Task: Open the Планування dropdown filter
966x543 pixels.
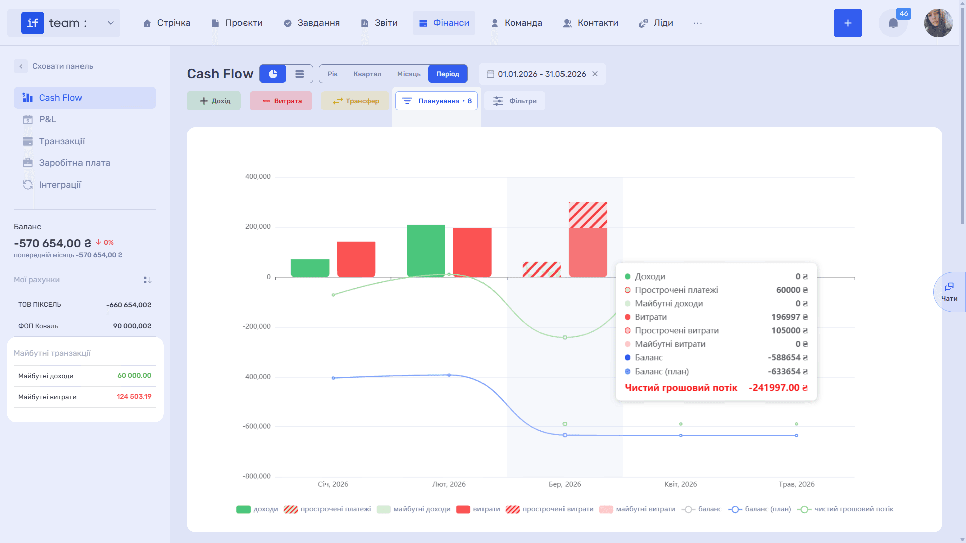Action: (x=436, y=101)
